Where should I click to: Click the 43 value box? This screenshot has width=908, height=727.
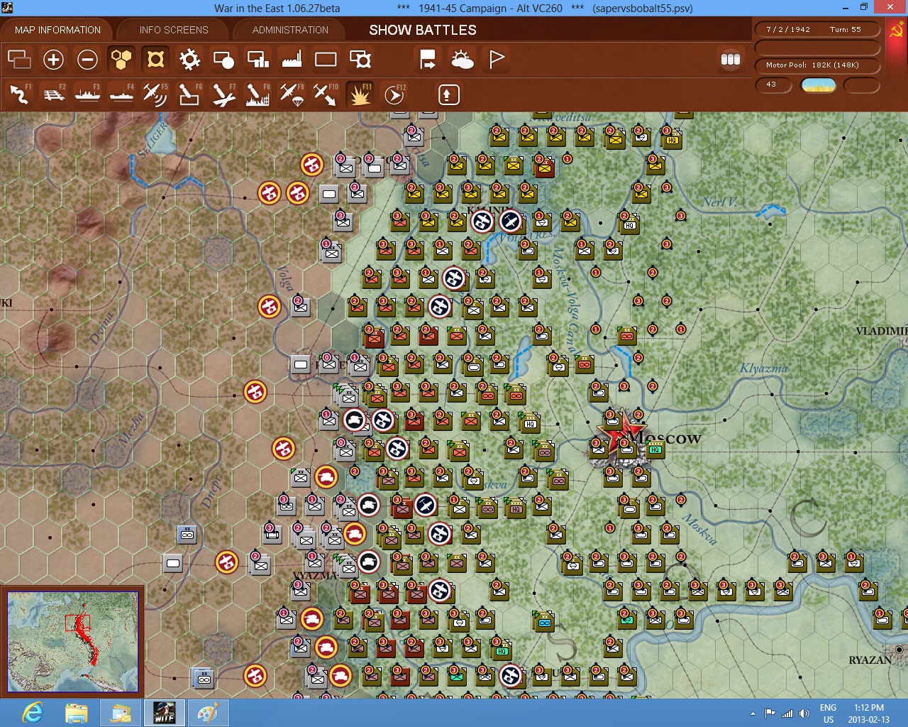click(x=773, y=84)
